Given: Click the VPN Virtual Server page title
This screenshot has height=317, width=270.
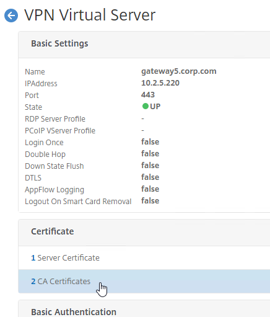Looking at the screenshot, I should coord(90,15).
